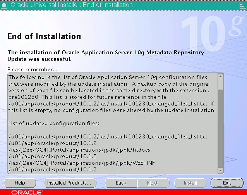The height and width of the screenshot is (195, 247).
Task: Click the scroll-down arrow of the text area
Action: [220, 171]
